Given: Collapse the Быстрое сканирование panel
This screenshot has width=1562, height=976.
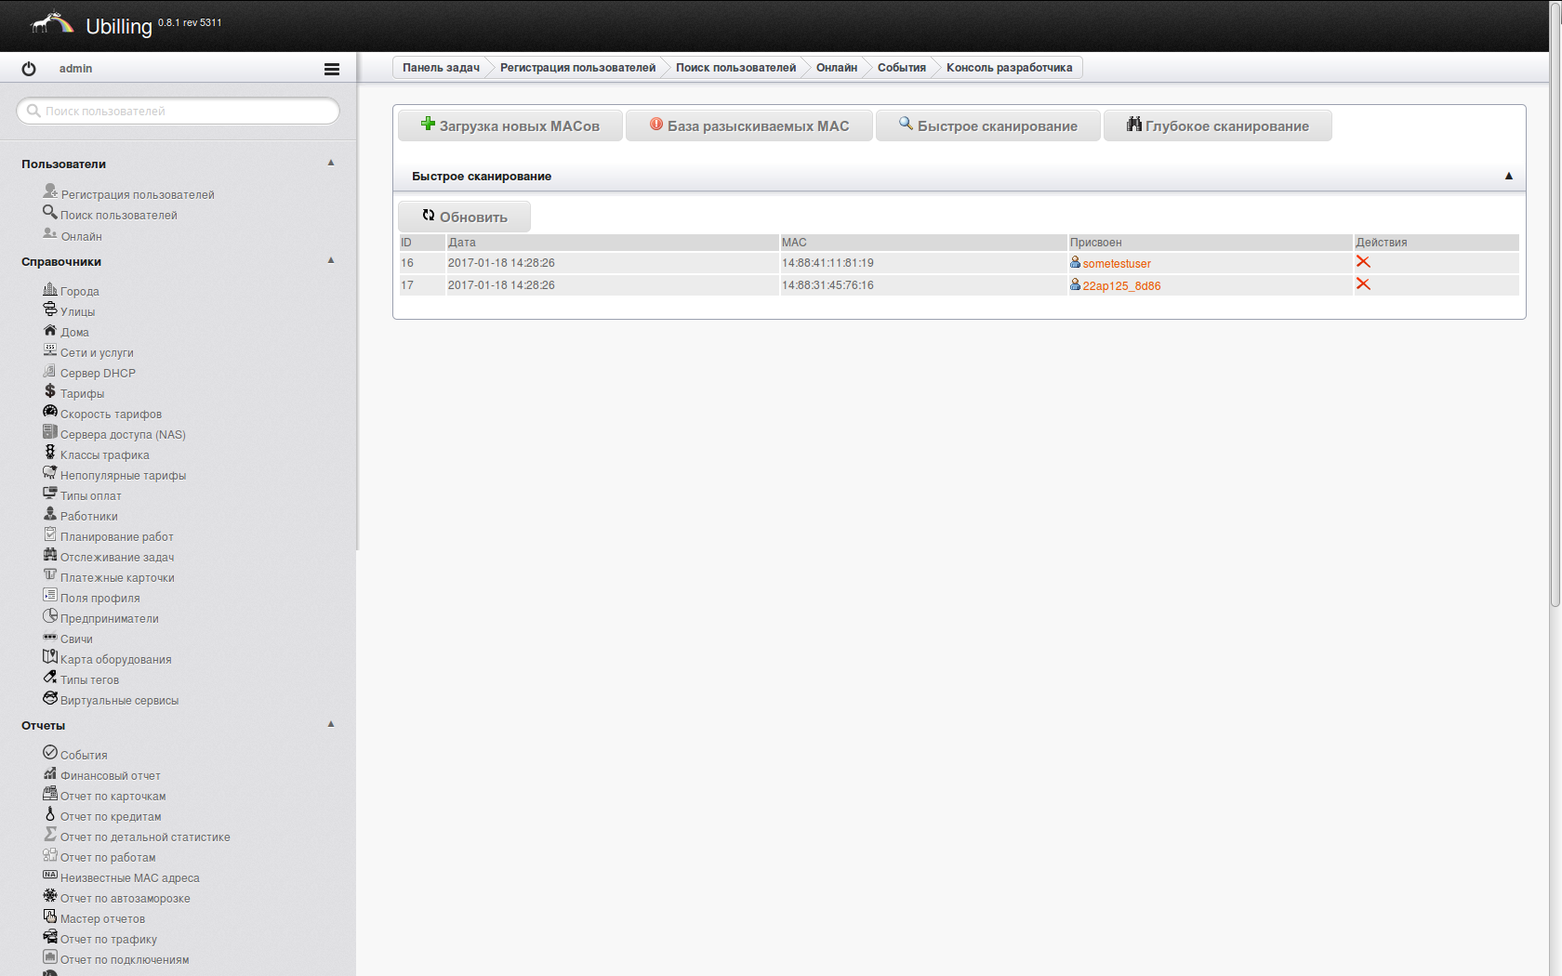Looking at the screenshot, I should pos(1508,176).
